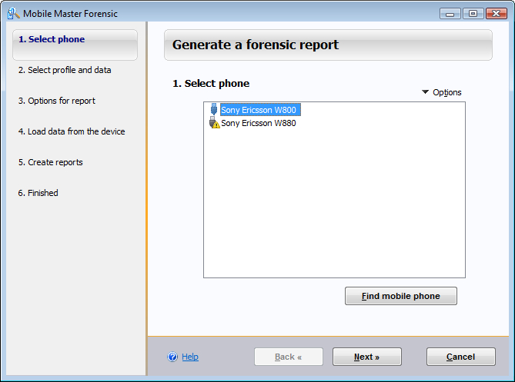Viewport: 515px width, 382px height.
Task: Click the Mobile Master Forensic title bar icon
Action: (x=13, y=14)
